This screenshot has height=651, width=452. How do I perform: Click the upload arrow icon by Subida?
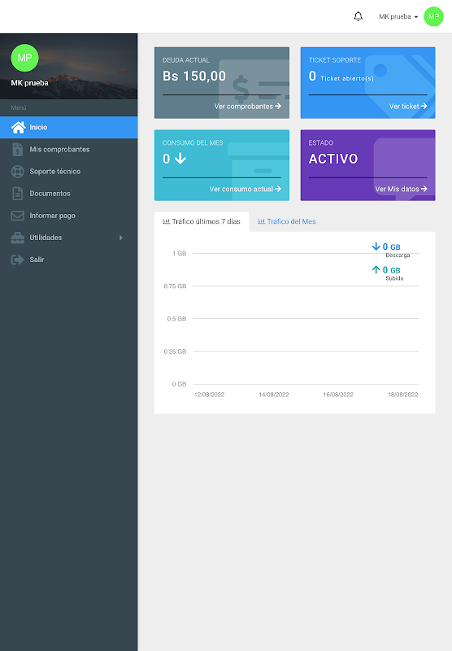click(x=376, y=270)
